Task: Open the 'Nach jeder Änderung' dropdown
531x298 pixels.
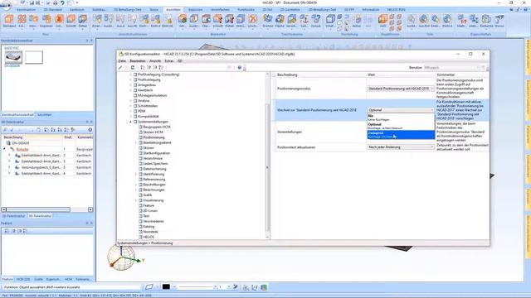Action: point(401,147)
